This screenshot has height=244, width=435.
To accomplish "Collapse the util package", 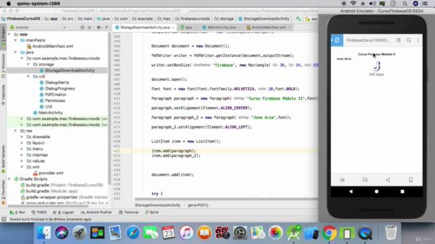I will (x=28, y=77).
